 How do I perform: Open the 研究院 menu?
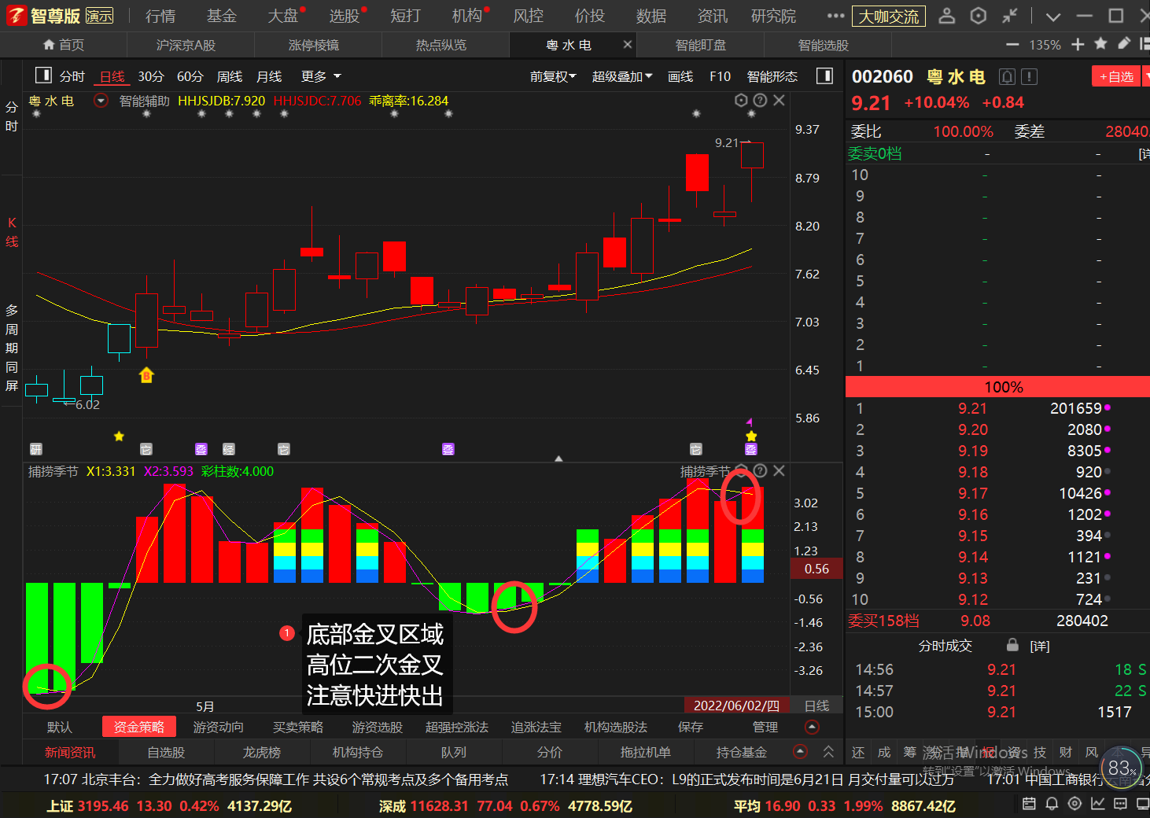pyautogui.click(x=773, y=16)
